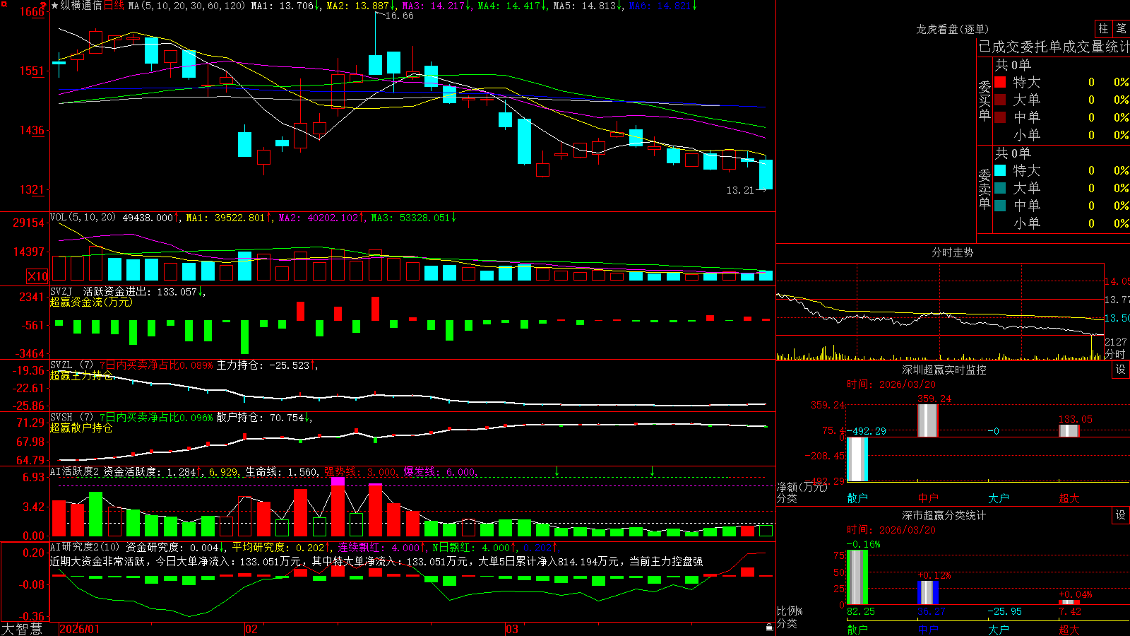The width and height of the screenshot is (1130, 636).
Task: Click the 16.66 high price label
Action: coord(399,16)
